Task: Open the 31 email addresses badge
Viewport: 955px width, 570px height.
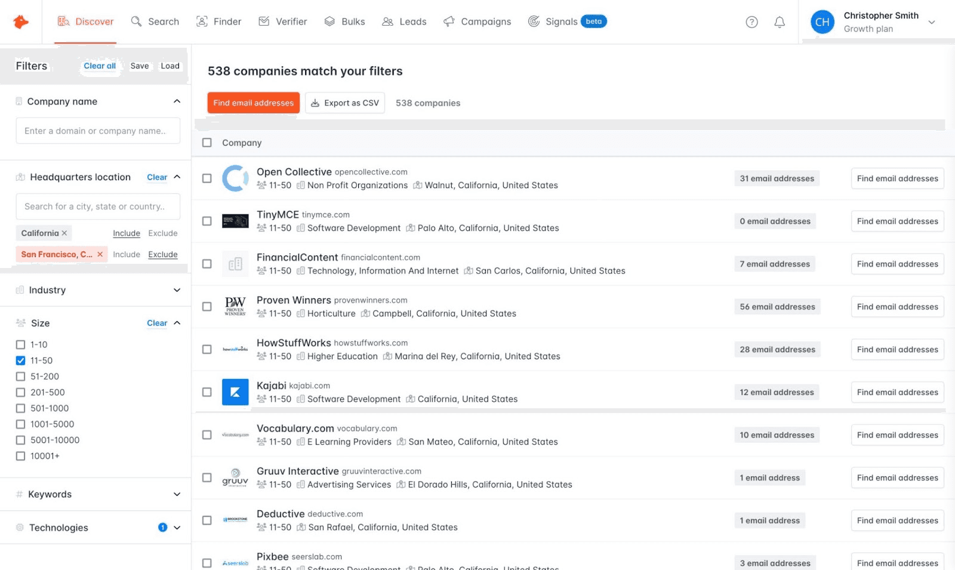Action: (777, 178)
